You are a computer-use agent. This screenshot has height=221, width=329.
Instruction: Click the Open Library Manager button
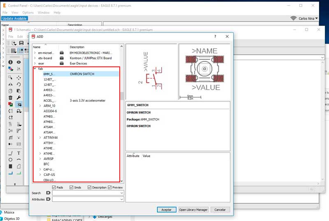(x=193, y=209)
